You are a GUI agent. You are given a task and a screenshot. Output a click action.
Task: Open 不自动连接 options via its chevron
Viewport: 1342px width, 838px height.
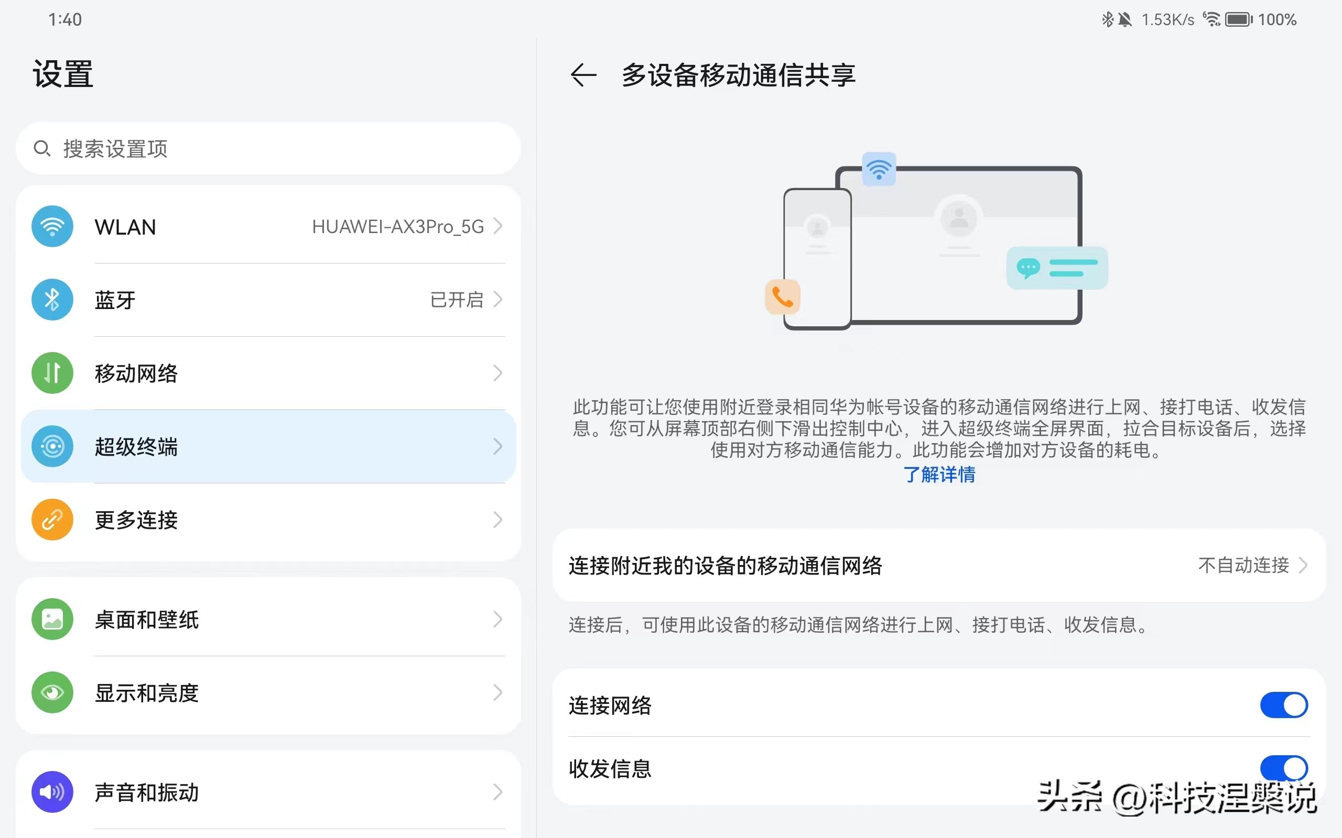point(1304,565)
